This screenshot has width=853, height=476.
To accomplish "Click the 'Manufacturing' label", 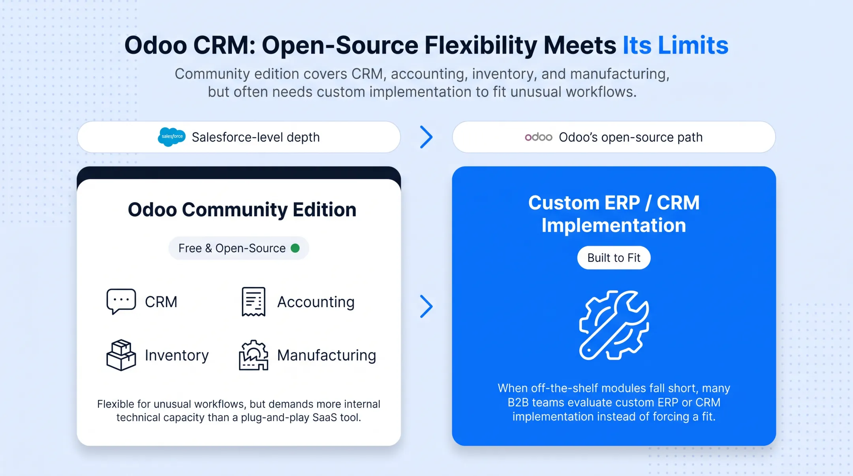I will tap(327, 355).
